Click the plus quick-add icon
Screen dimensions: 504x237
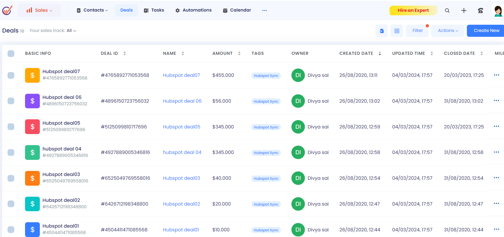(x=464, y=10)
